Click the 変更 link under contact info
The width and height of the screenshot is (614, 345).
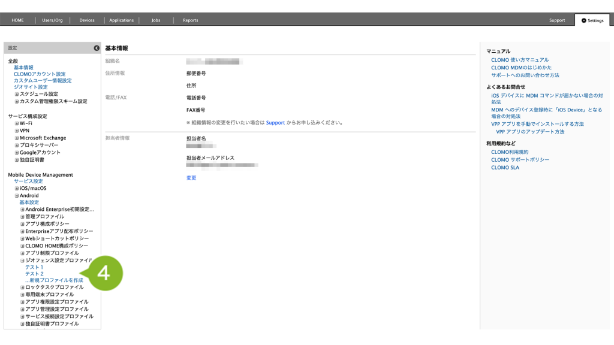[191, 178]
